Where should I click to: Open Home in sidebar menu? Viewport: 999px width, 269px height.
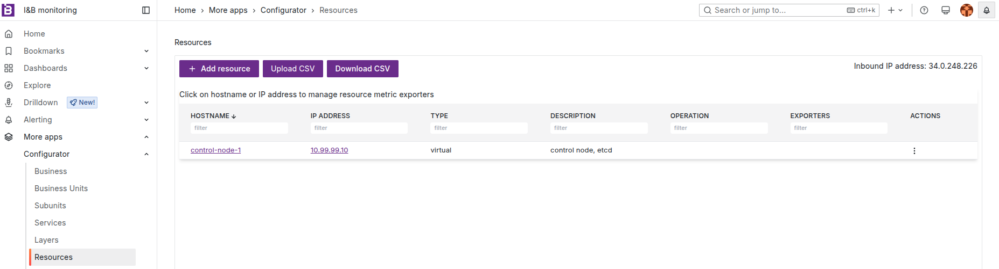[34, 34]
